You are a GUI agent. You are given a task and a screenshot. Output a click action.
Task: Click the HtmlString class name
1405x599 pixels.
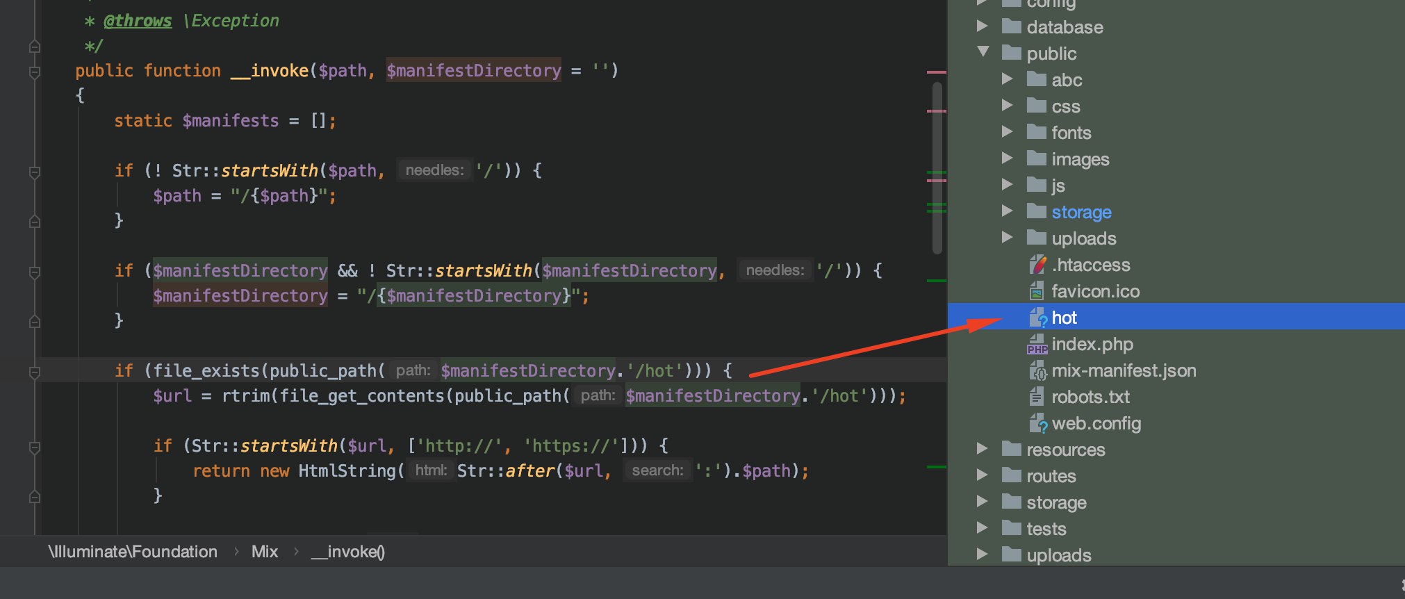coord(347,471)
